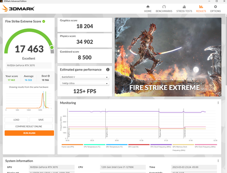Screen dimensions: 227x173
Task: Click the Time field 2023-03-03 23:24
Action: [x=194, y=167]
